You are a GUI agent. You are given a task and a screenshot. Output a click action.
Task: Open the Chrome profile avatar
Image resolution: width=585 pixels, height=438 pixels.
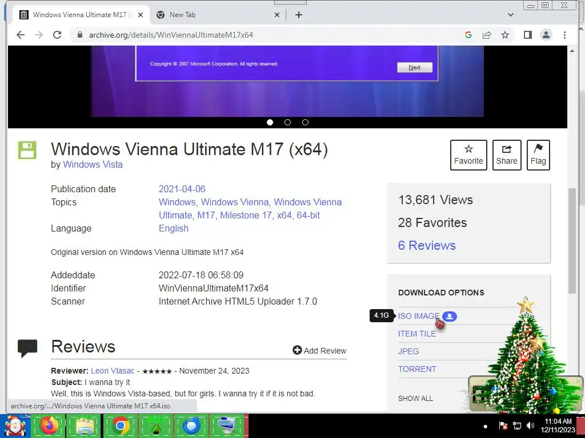[x=546, y=35]
